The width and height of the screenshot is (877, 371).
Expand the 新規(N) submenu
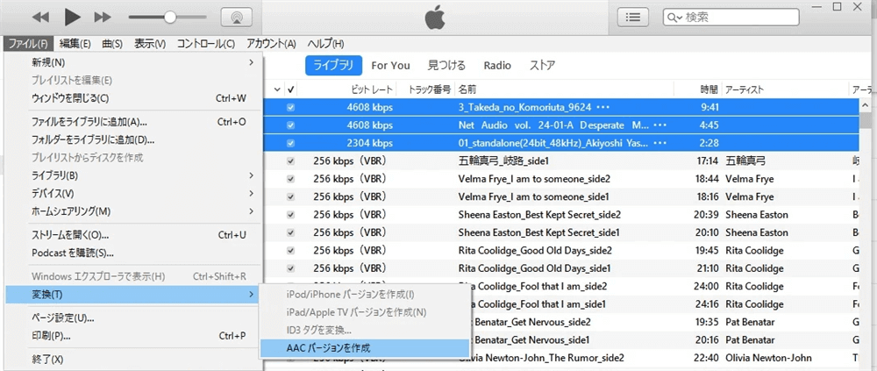click(132, 62)
